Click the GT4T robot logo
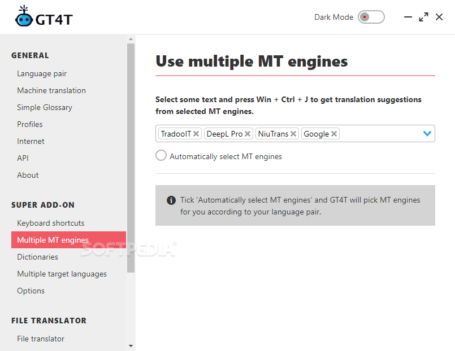 coord(24,16)
